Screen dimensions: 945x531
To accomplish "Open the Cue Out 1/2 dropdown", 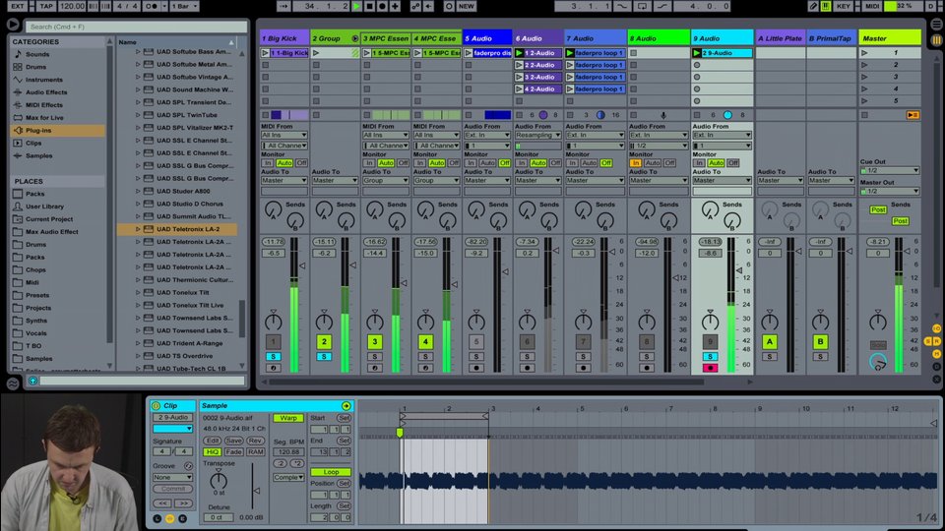I will (x=890, y=170).
